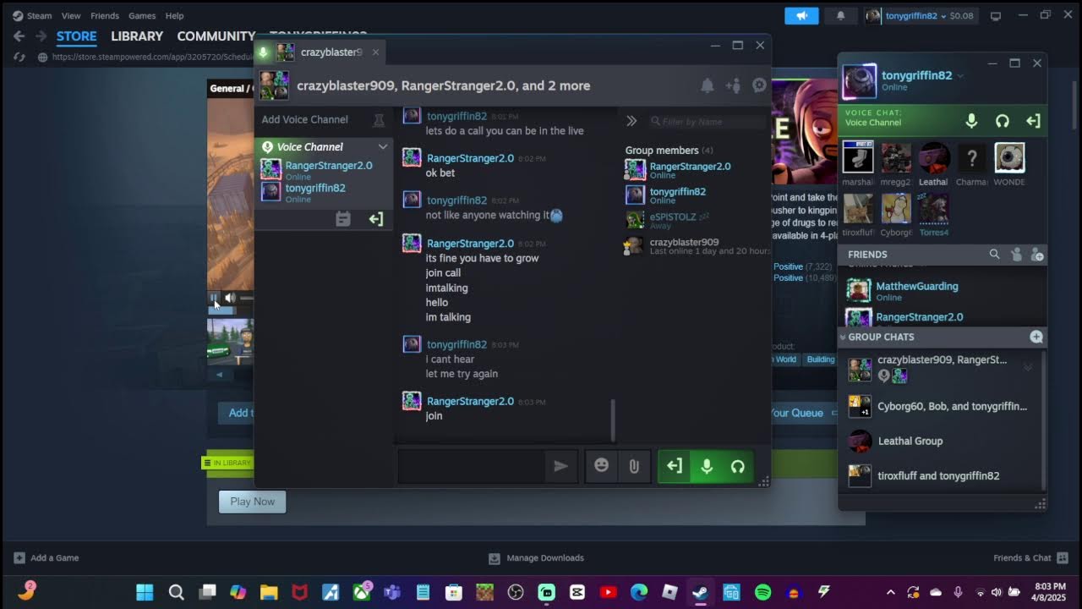Open the Friends menu
Viewport: 1082px width, 609px height.
[x=105, y=15]
